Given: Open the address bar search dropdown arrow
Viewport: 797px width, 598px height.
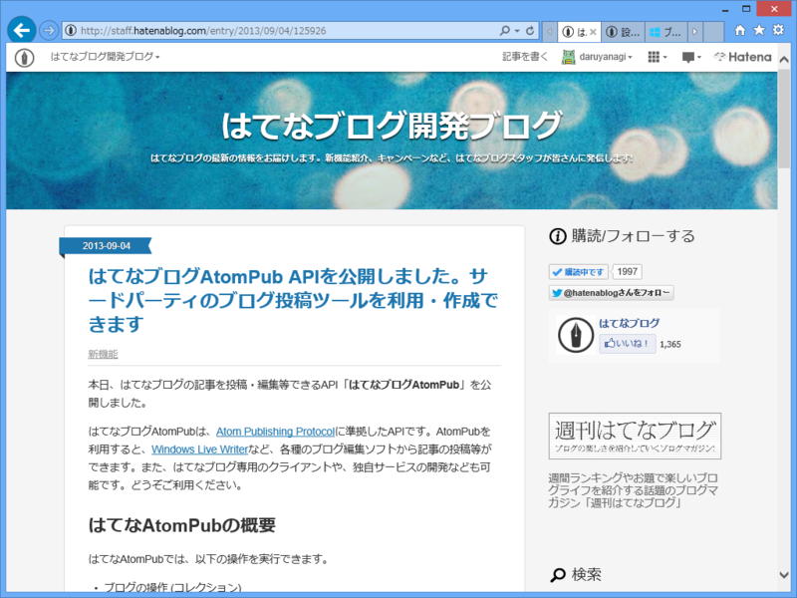Looking at the screenshot, I should click(x=517, y=31).
